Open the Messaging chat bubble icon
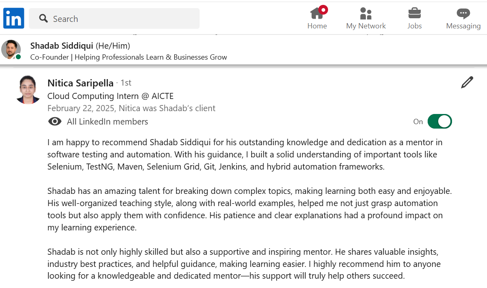 tap(463, 13)
